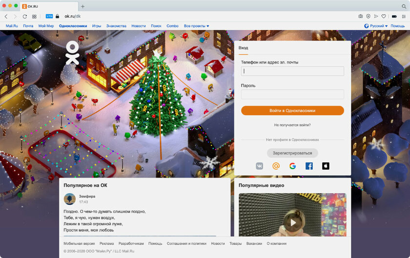Click the Зарегистрироваться button
Viewport: 410px width, 258px height.
pyautogui.click(x=292, y=153)
